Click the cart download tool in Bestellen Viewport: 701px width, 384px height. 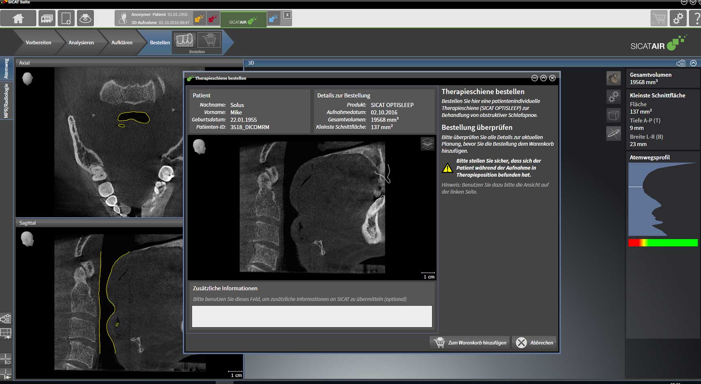tap(209, 40)
